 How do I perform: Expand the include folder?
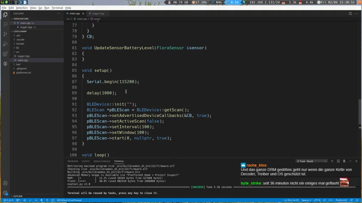pyautogui.click(x=20, y=44)
